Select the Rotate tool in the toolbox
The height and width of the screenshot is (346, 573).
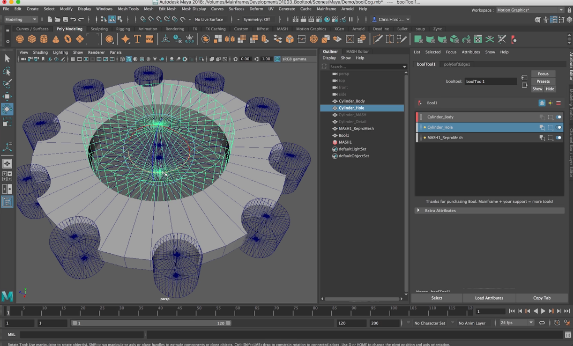click(7, 109)
